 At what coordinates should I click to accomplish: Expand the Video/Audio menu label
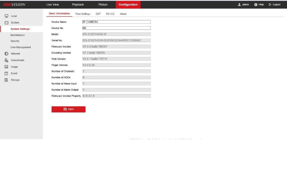click(18, 60)
